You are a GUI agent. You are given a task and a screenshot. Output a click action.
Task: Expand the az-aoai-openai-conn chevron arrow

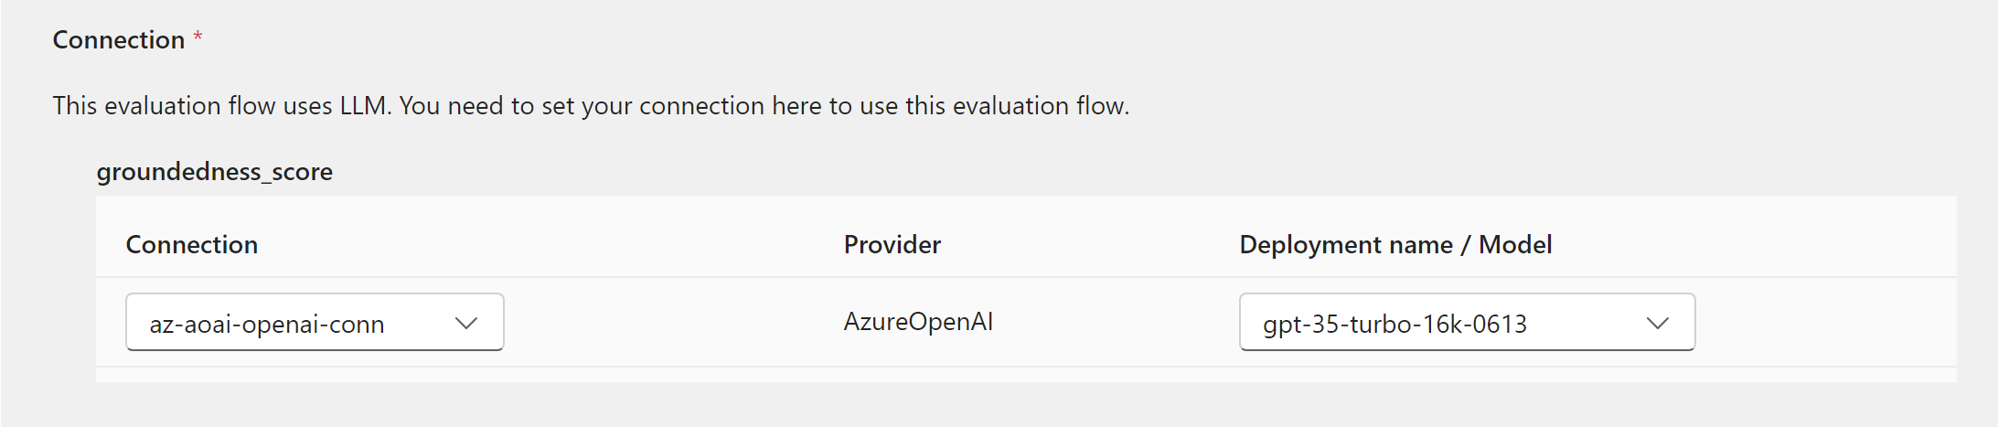[466, 323]
